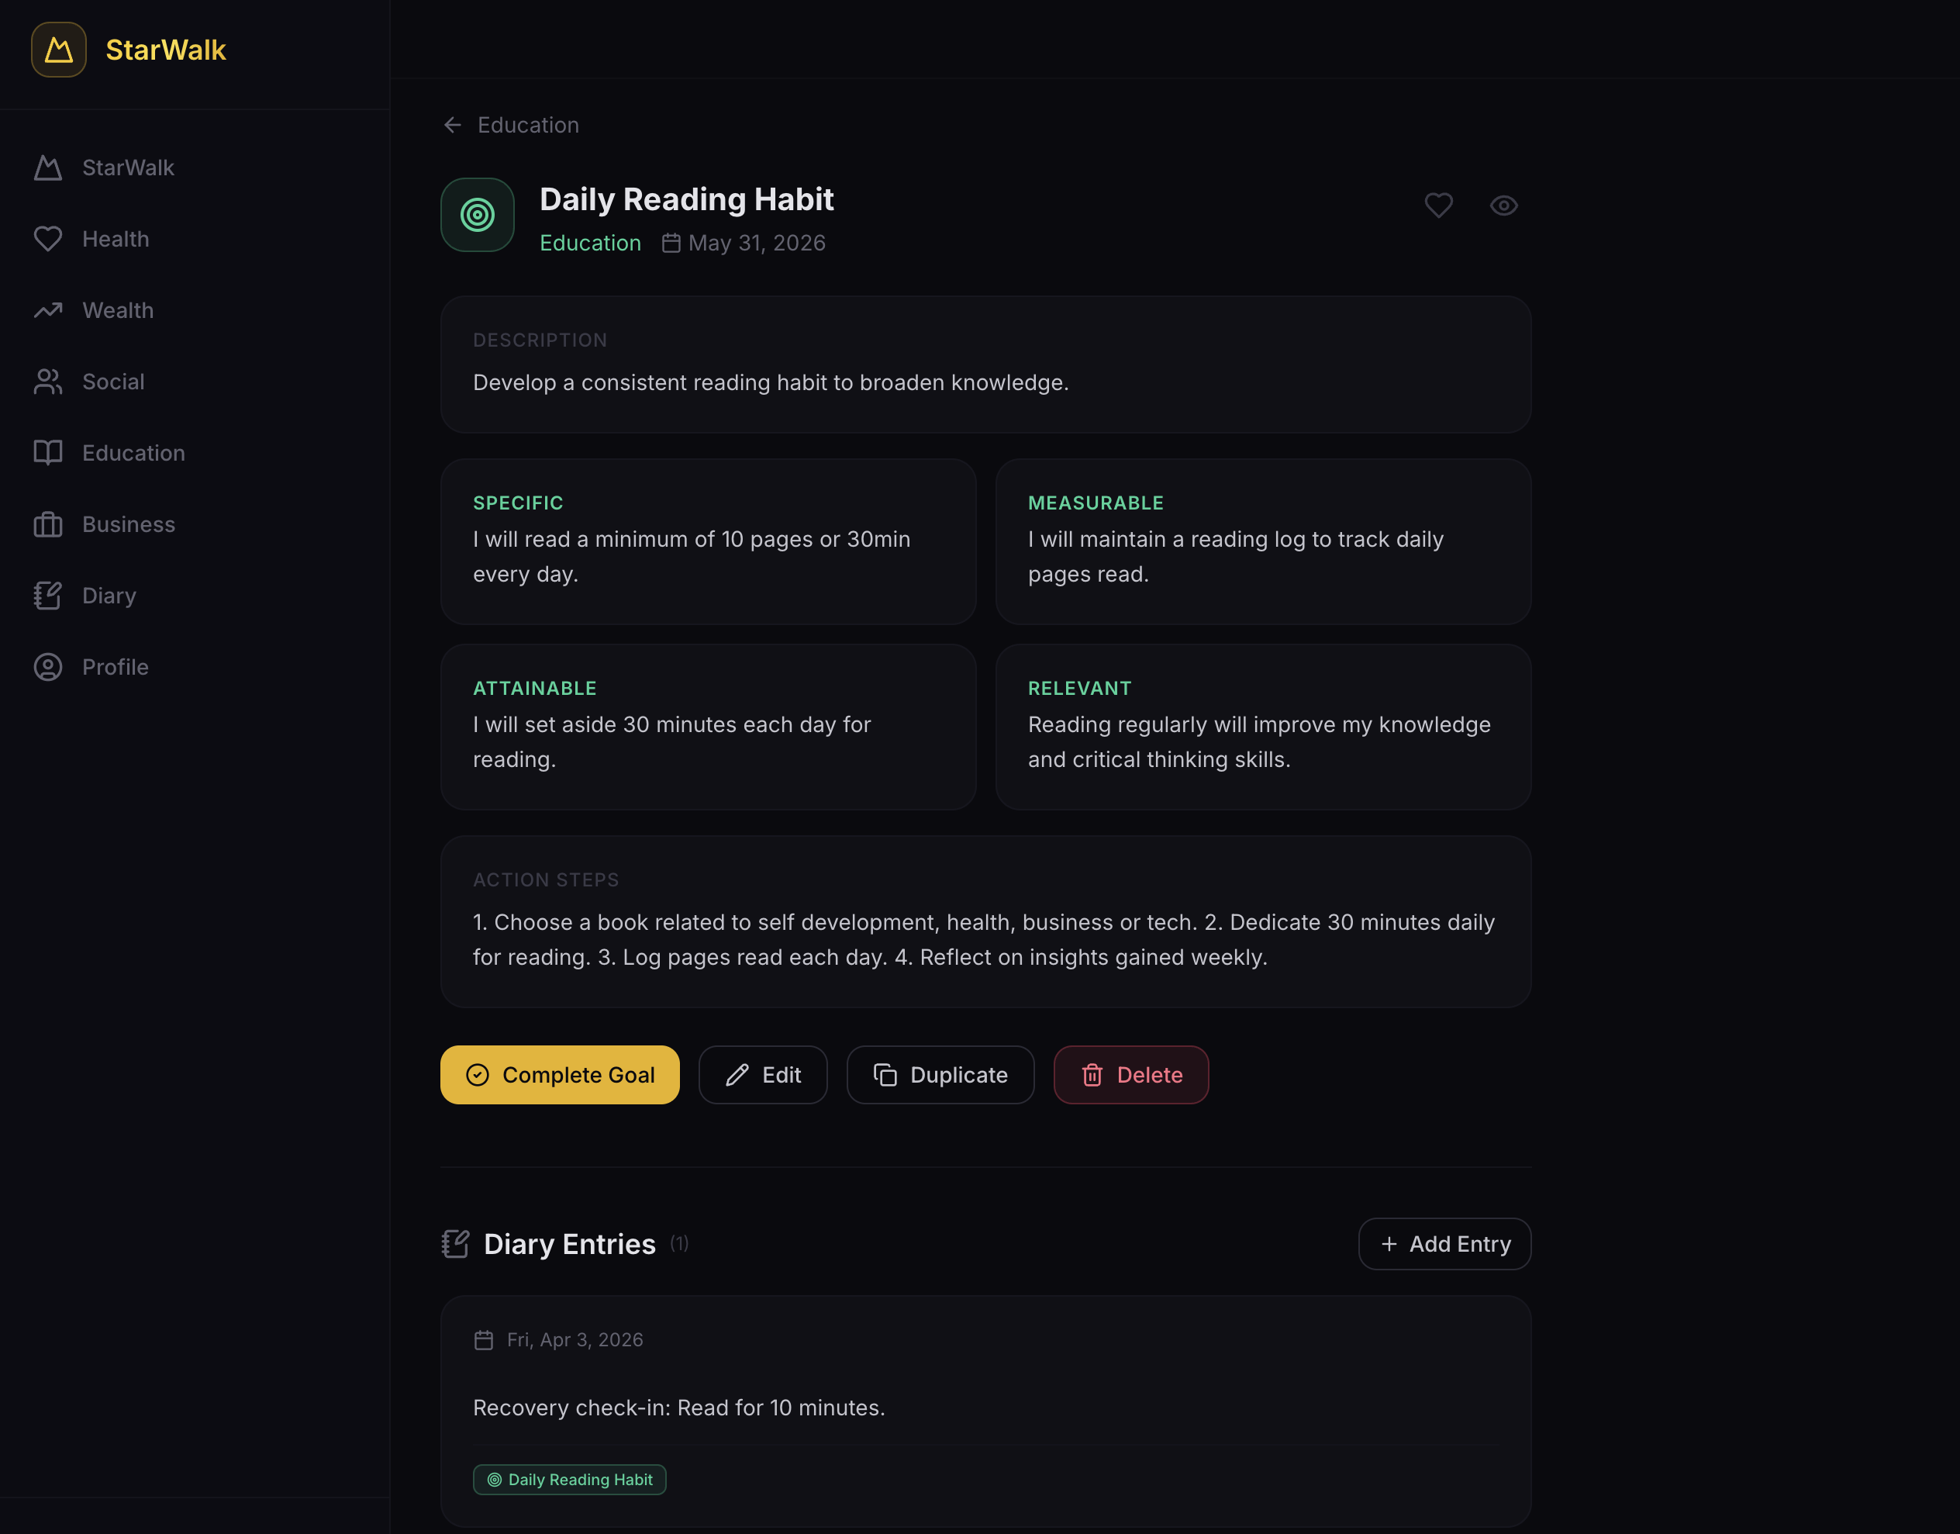
Task: Add a new diary entry
Action: pos(1444,1244)
